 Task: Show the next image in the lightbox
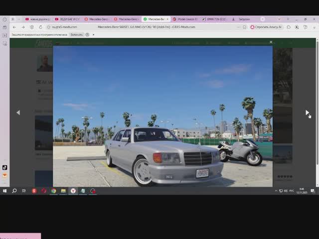tap(307, 113)
